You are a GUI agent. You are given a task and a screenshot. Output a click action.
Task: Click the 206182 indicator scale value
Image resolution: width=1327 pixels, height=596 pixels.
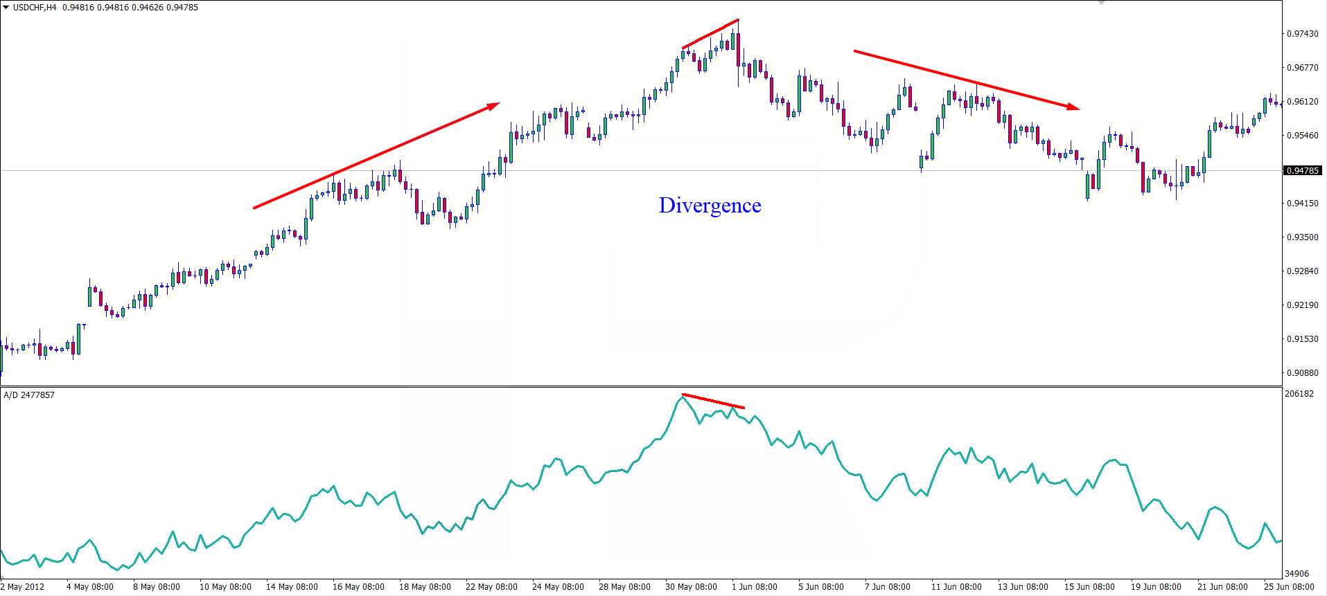1299,394
